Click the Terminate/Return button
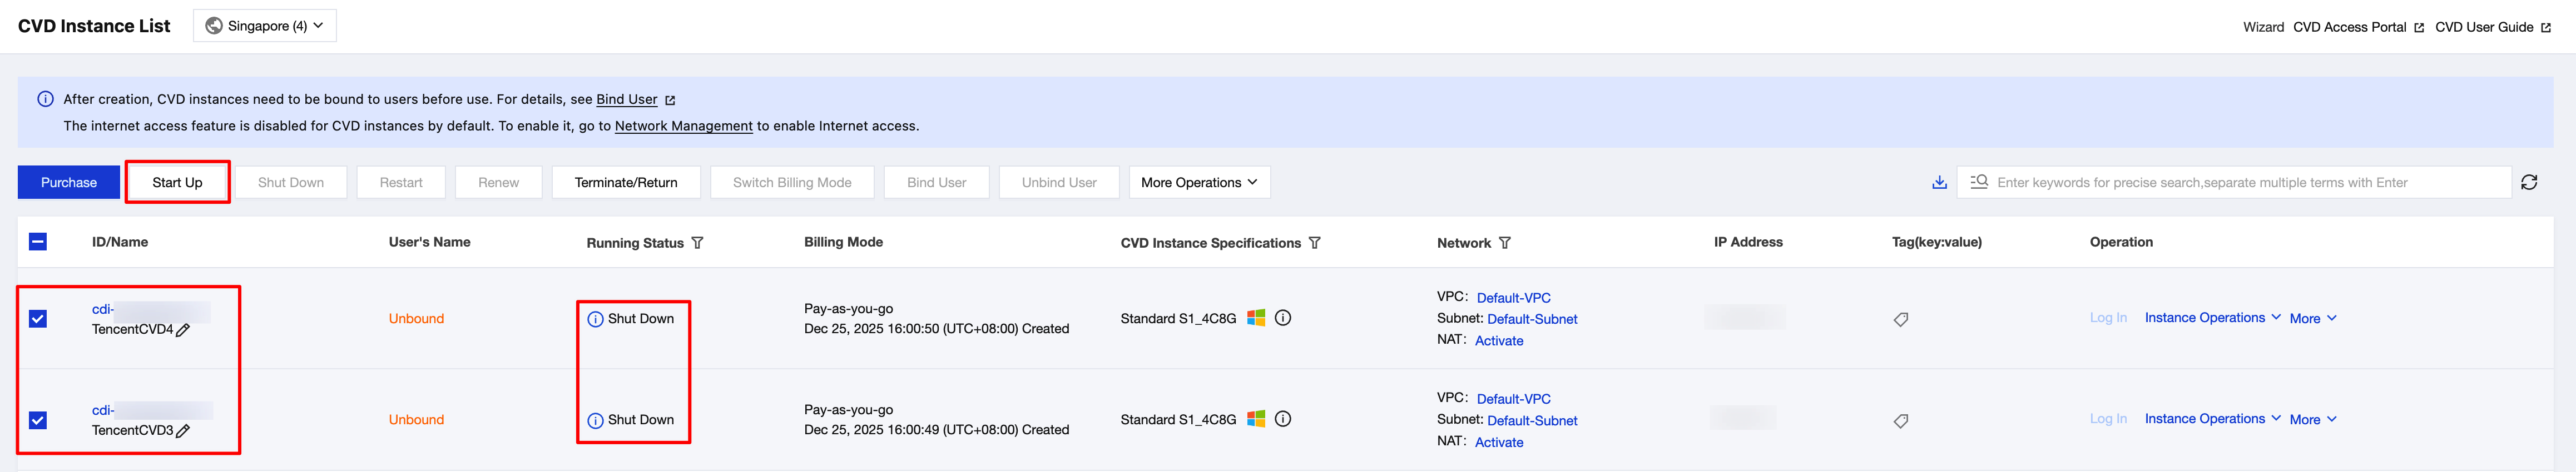The height and width of the screenshot is (472, 2576). [626, 183]
